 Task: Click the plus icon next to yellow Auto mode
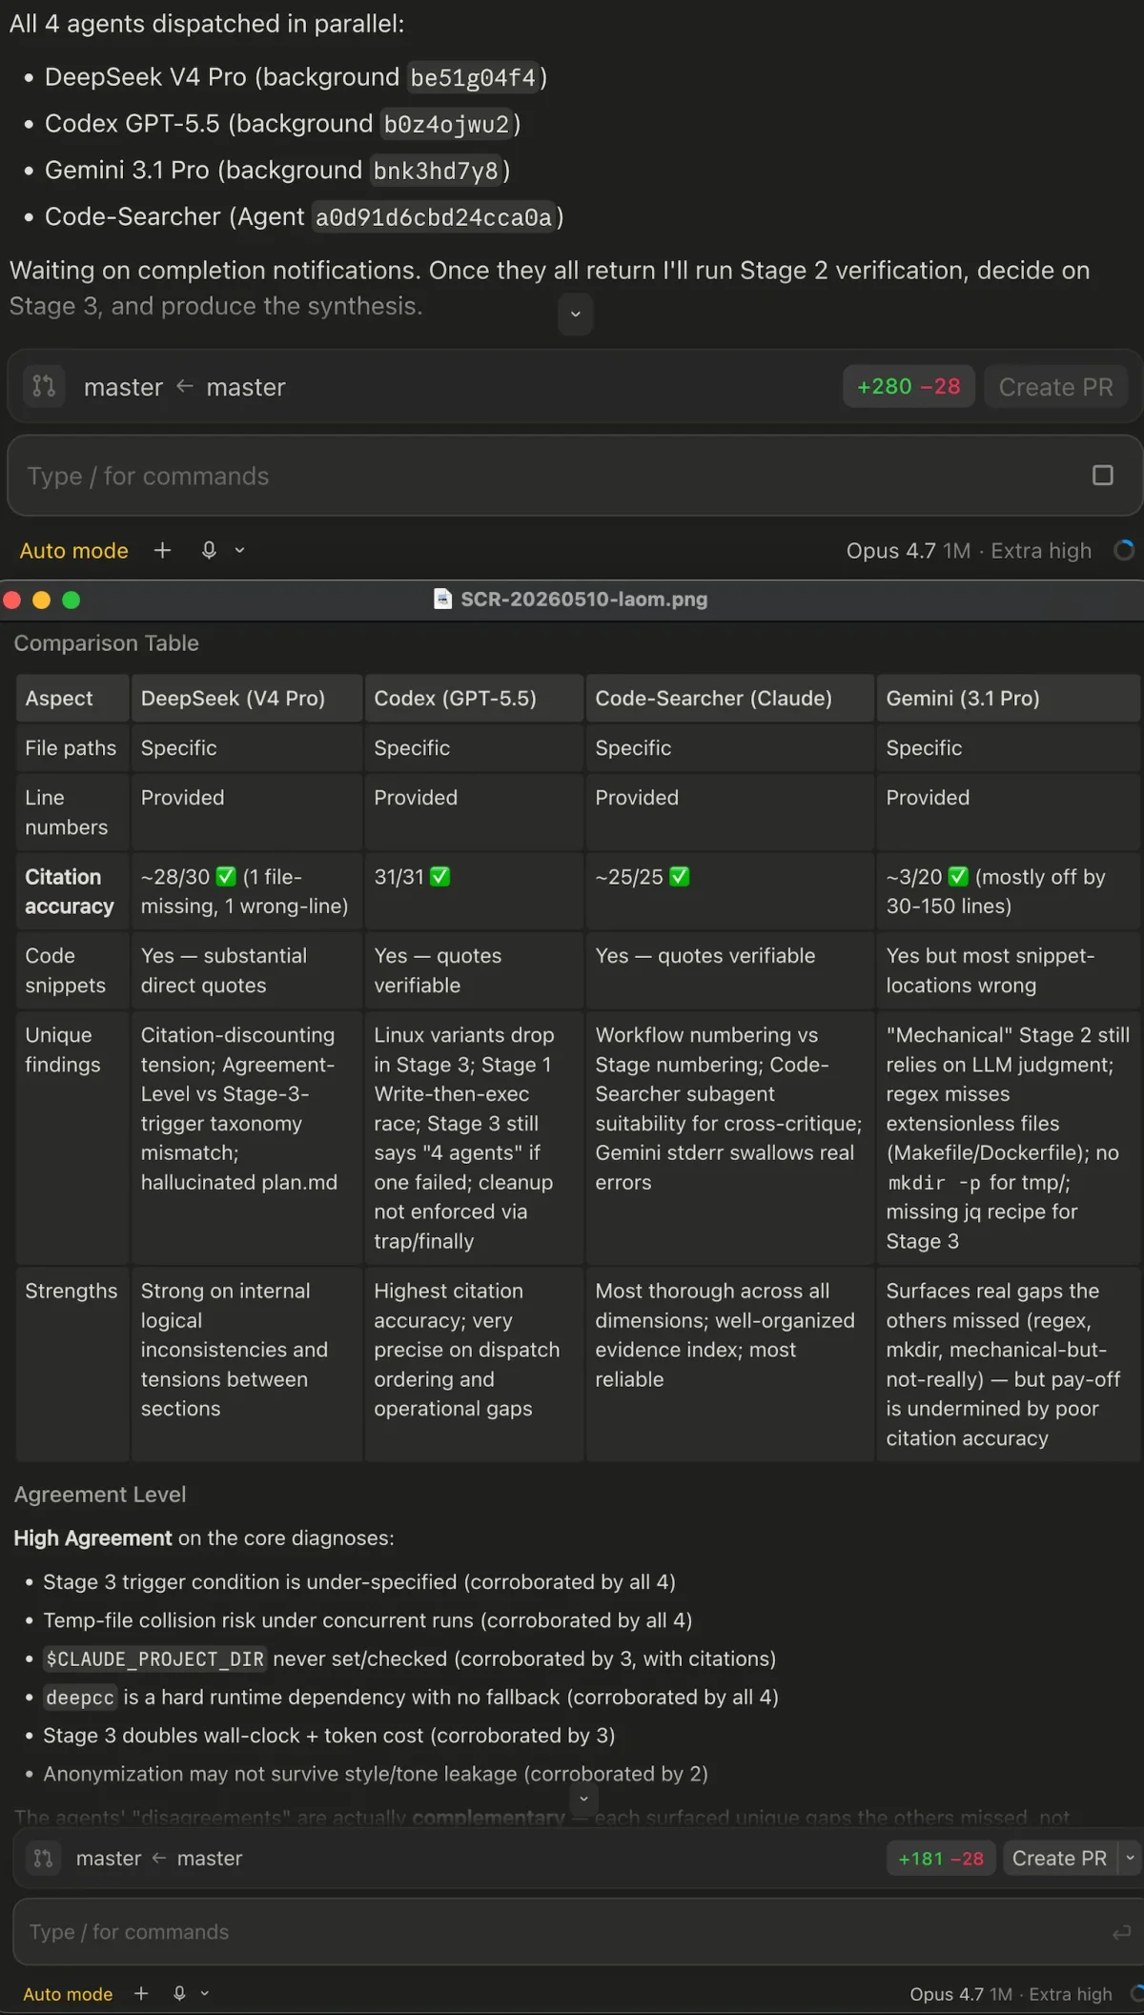[163, 550]
